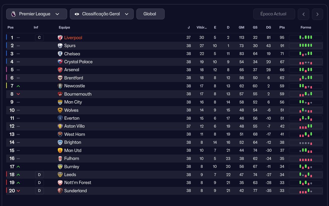This screenshot has height=206, width=329.
Task: Click the Sunderland club badge
Action: click(60, 191)
